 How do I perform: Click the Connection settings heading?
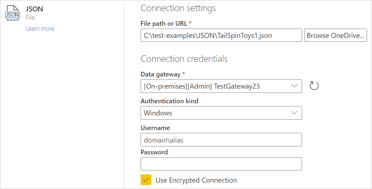pyautogui.click(x=178, y=8)
